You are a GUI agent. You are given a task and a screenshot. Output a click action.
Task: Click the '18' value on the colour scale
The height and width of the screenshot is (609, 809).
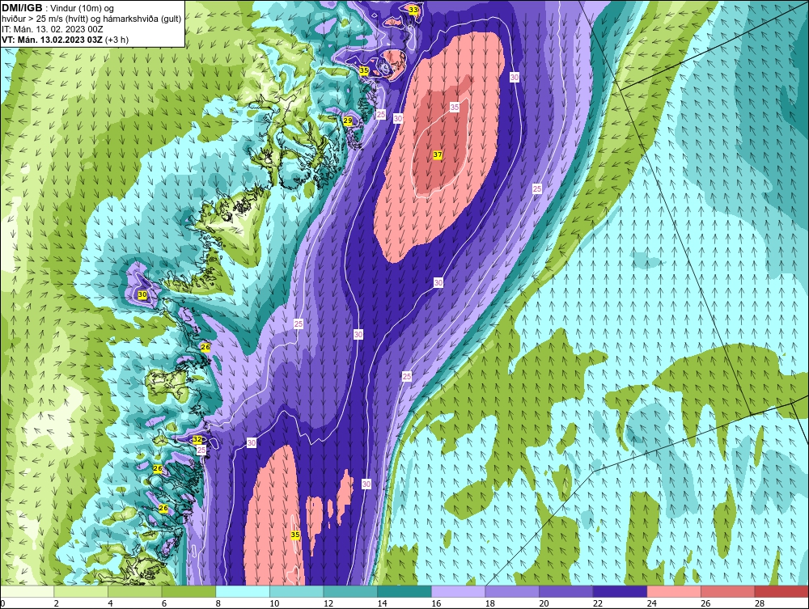coord(490,603)
